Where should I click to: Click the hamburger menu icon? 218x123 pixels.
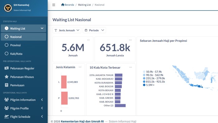pyautogui.click(x=54, y=5)
